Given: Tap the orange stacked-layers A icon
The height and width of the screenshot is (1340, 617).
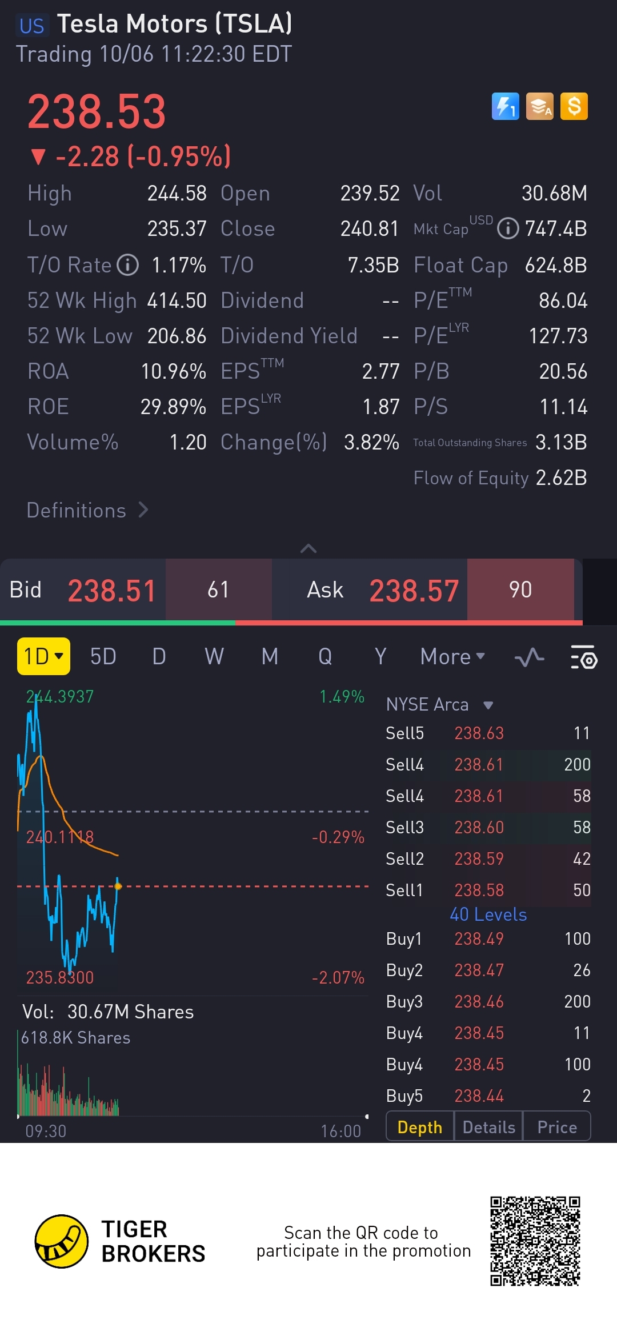Looking at the screenshot, I should click(x=540, y=106).
